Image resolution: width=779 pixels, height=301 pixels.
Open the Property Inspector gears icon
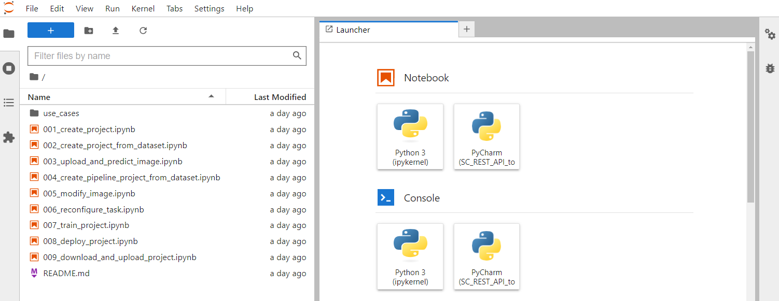point(770,34)
